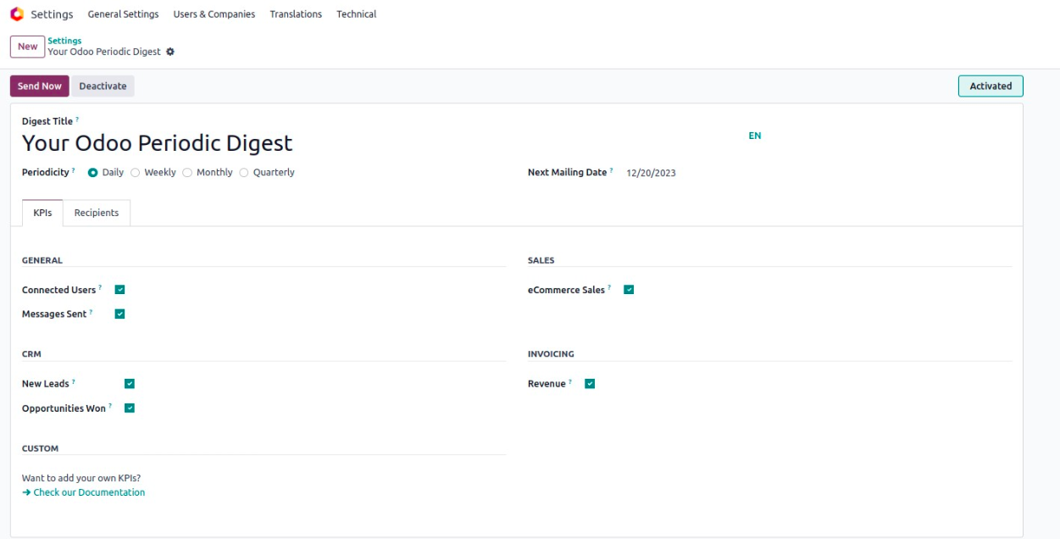Click help mark next to Connected Users
This screenshot has width=1060, height=539.
click(x=100, y=288)
